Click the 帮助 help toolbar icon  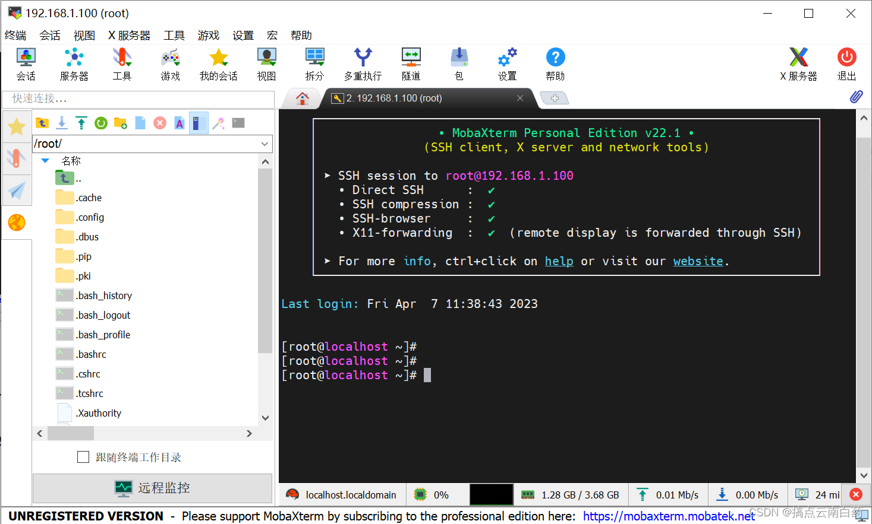(x=555, y=64)
